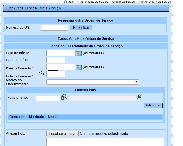
Task: Focus the Número da OS field
Action: [x=55, y=27]
